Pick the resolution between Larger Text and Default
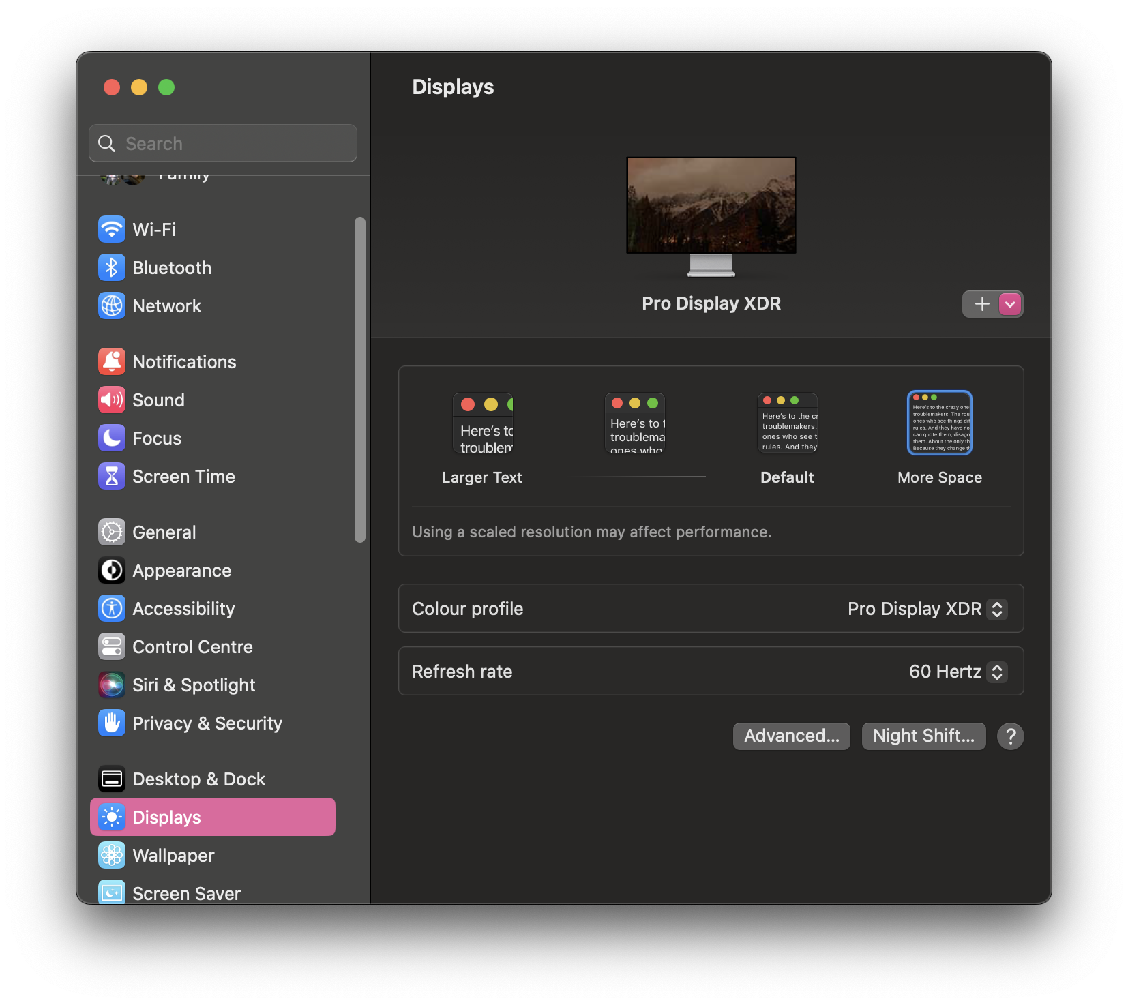Image resolution: width=1128 pixels, height=1005 pixels. pyautogui.click(x=635, y=423)
